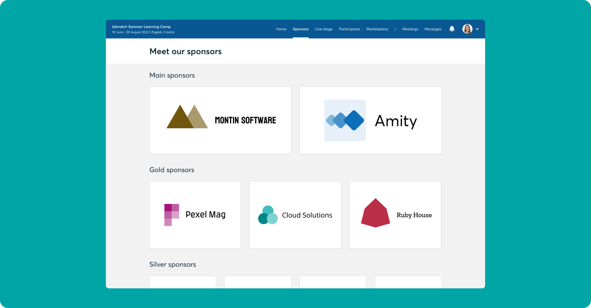Click the Amity diamond logo icon
This screenshot has height=308, width=591.
tap(345, 120)
